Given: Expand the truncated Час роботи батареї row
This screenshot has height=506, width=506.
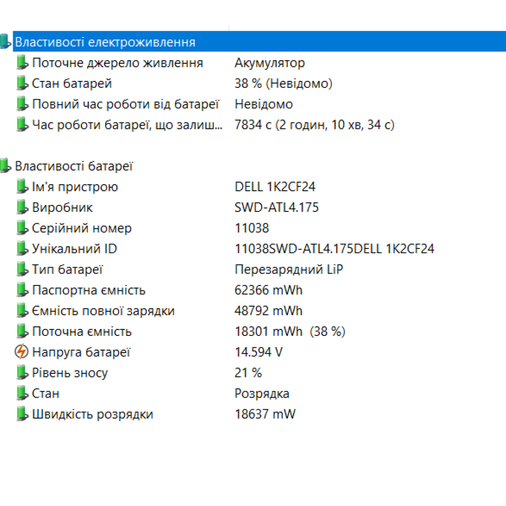Looking at the screenshot, I should (x=126, y=124).
